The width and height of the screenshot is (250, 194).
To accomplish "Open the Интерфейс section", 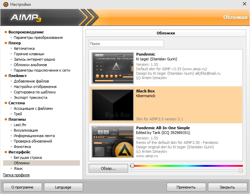I will pyautogui.click(x=19, y=152).
